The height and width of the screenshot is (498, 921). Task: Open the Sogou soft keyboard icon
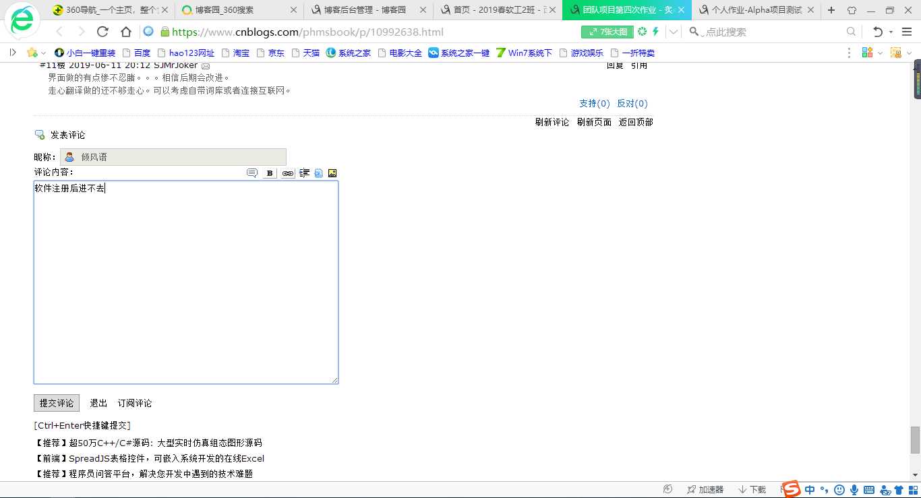(x=869, y=490)
